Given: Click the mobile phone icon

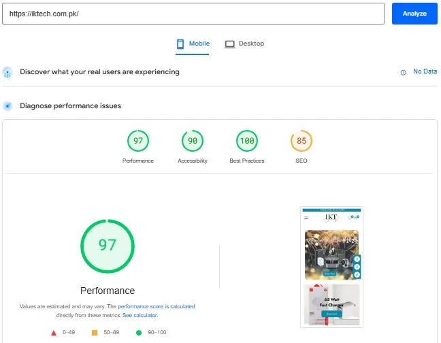Looking at the screenshot, I should pyautogui.click(x=180, y=44).
